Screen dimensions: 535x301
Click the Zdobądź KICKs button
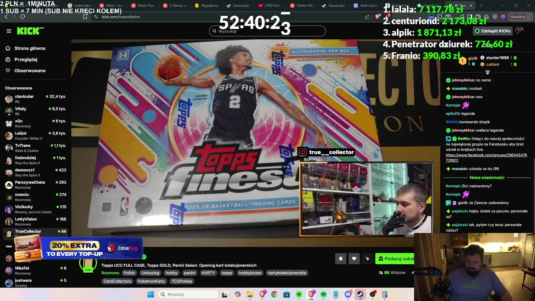(493, 31)
